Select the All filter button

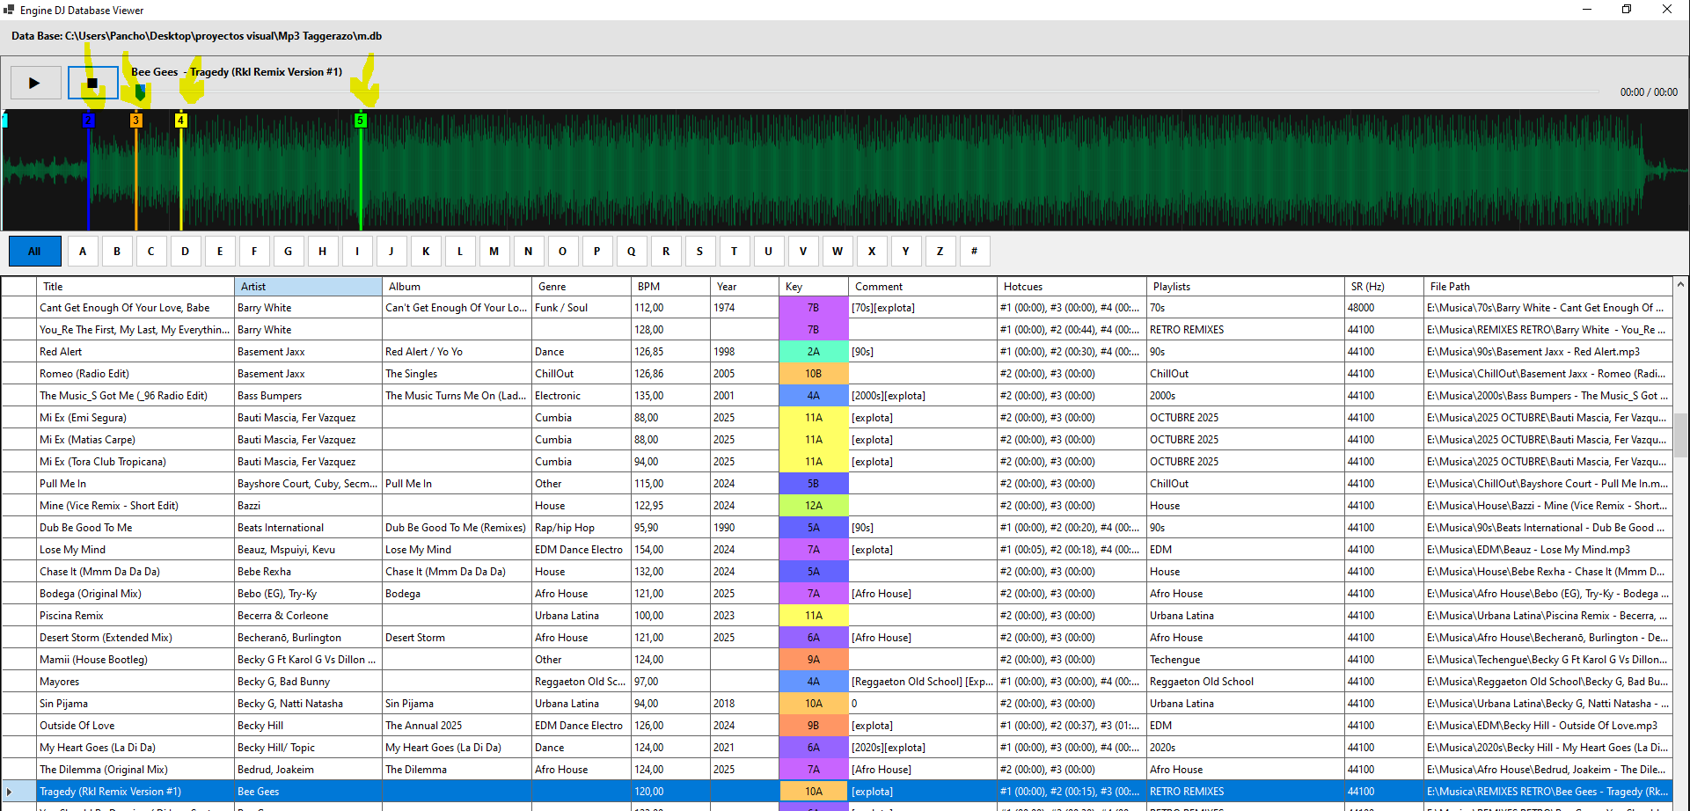coord(35,252)
